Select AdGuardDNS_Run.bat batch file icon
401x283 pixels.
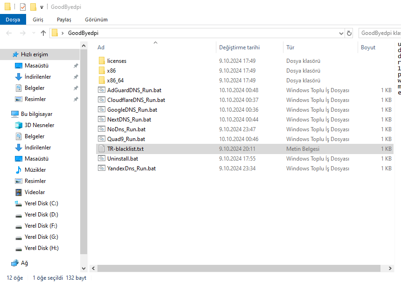[x=102, y=90]
